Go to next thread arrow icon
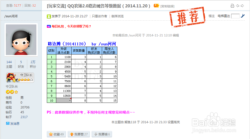 pos(242,6)
